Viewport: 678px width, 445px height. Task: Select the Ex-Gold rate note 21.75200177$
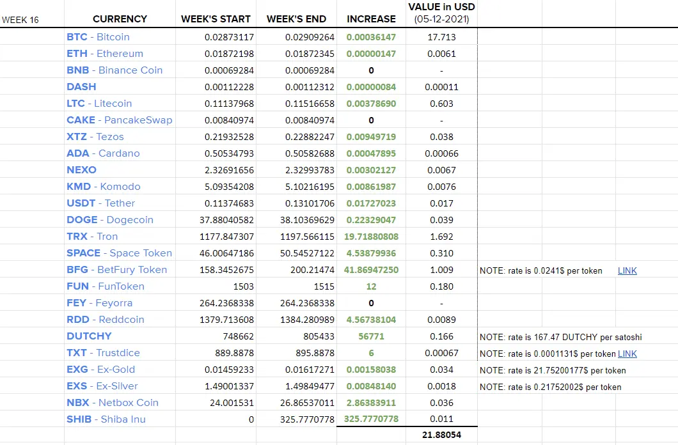553,370
